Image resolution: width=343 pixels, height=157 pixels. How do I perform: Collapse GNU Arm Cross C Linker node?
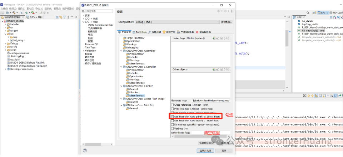pos(121,86)
